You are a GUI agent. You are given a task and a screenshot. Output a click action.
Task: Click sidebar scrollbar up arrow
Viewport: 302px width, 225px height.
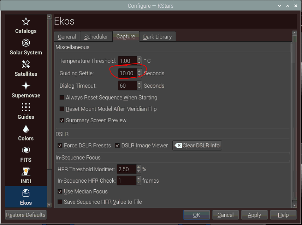point(49,17)
